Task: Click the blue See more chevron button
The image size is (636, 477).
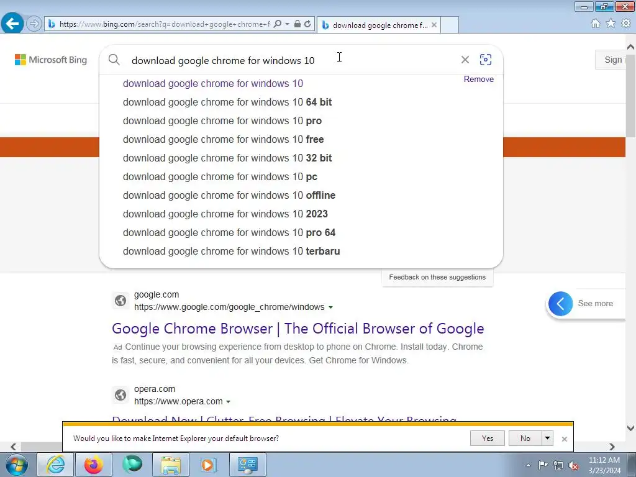Action: click(561, 303)
